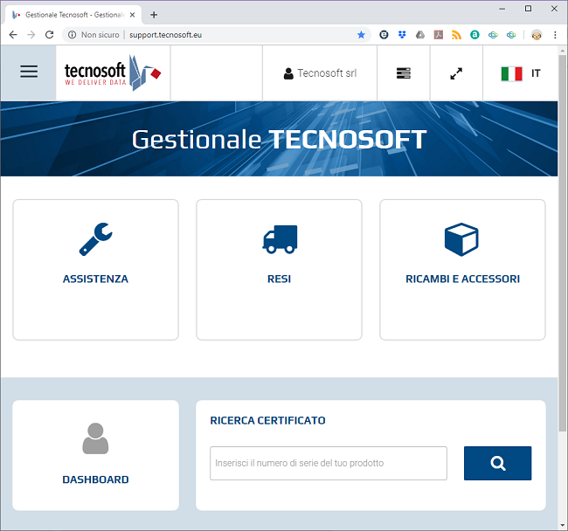This screenshot has height=531, width=568.
Task: Toggle fullscreen with the expand arrows icon
Action: click(x=456, y=73)
